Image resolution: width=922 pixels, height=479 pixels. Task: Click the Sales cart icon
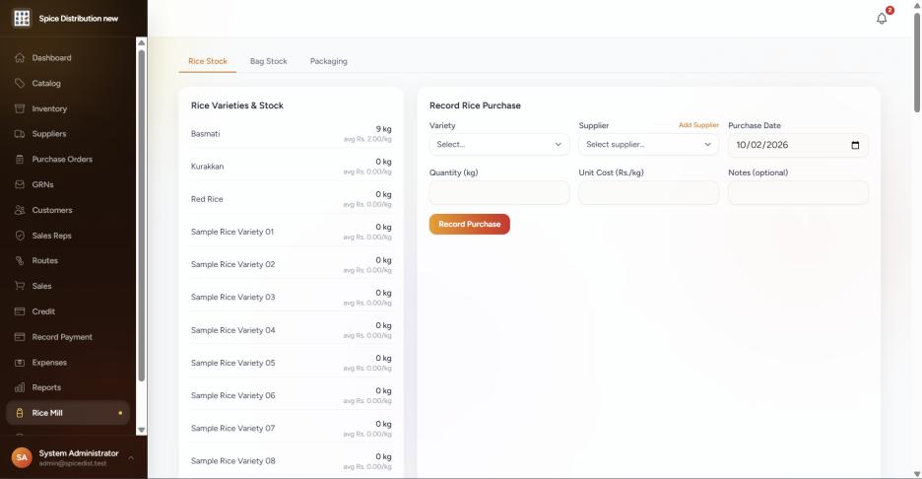tap(20, 286)
